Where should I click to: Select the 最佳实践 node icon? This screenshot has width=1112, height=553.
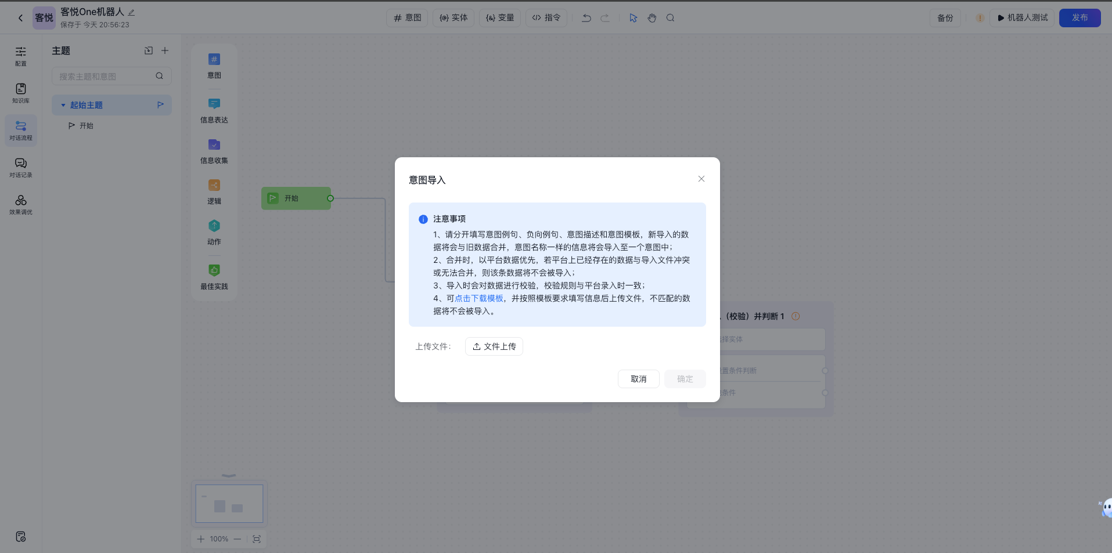[x=214, y=269]
